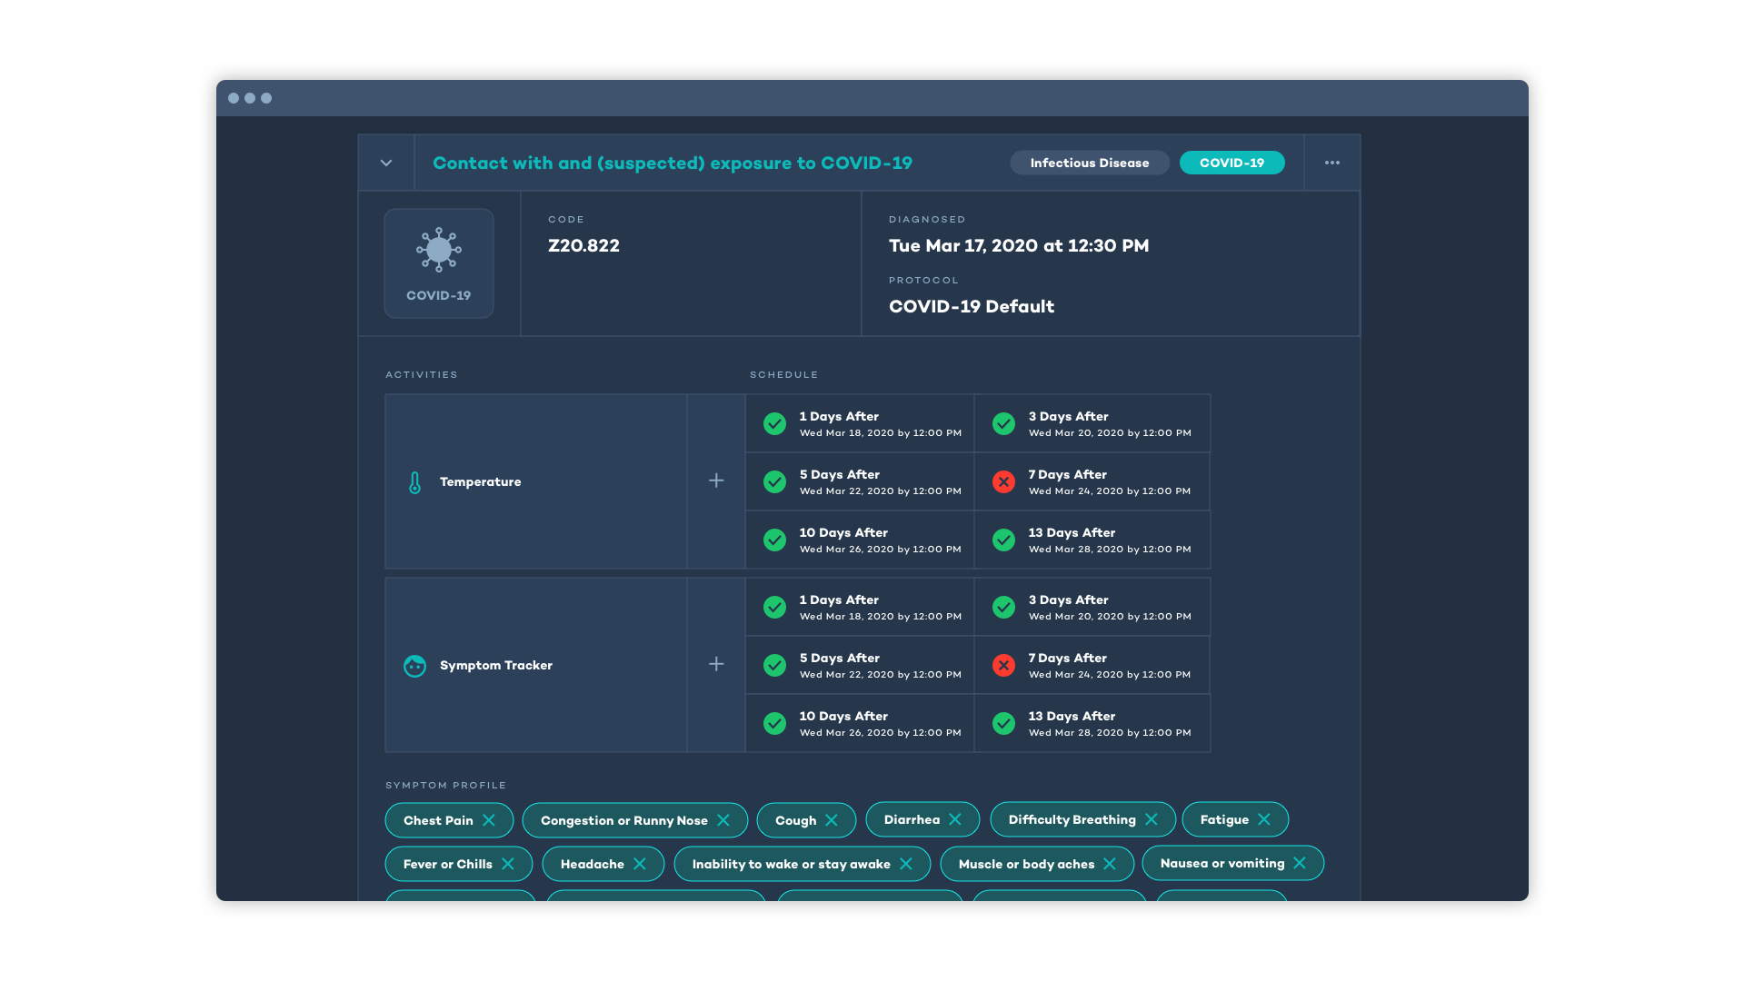Click the protocol value COVID-19 Default

tap(972, 306)
